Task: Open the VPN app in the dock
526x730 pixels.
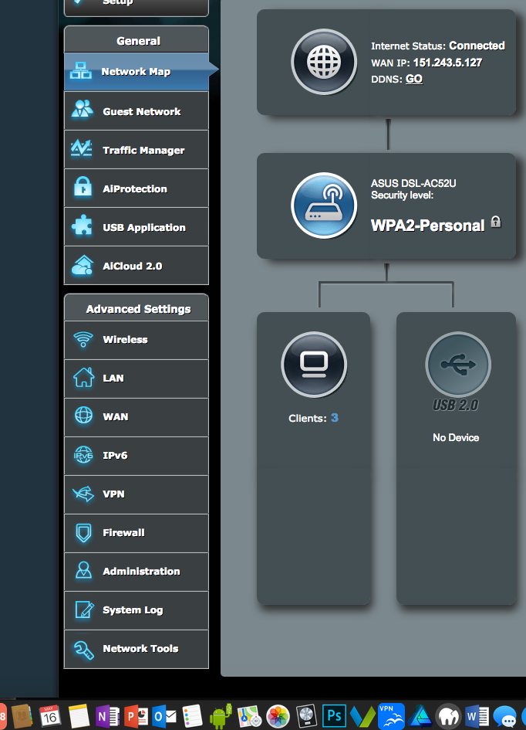Action: point(391,716)
